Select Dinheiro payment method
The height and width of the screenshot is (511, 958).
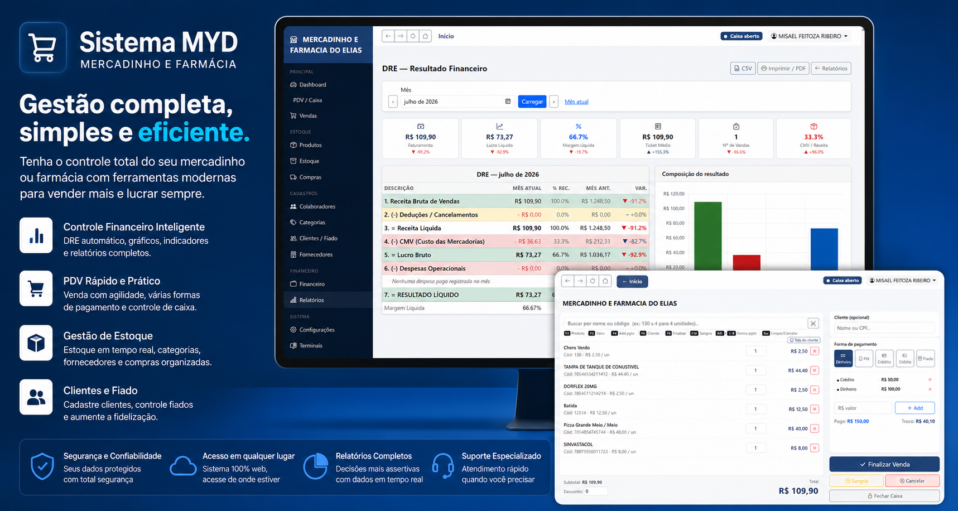pos(843,359)
